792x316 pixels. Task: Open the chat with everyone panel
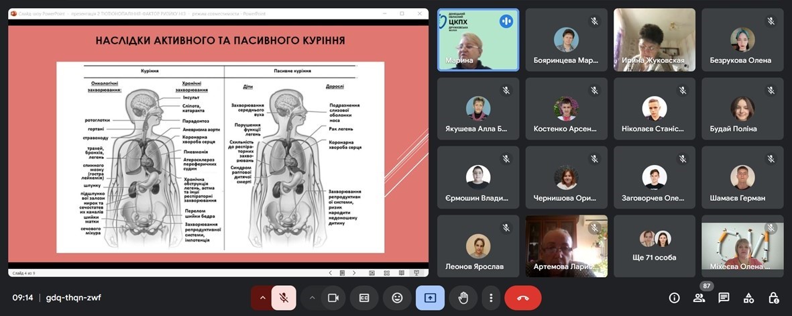(x=724, y=298)
